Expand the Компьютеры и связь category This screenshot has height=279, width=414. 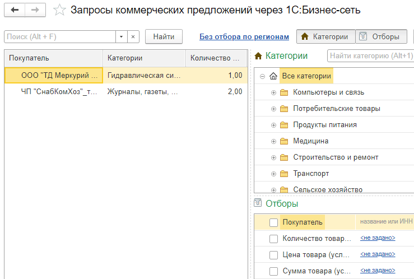click(273, 92)
